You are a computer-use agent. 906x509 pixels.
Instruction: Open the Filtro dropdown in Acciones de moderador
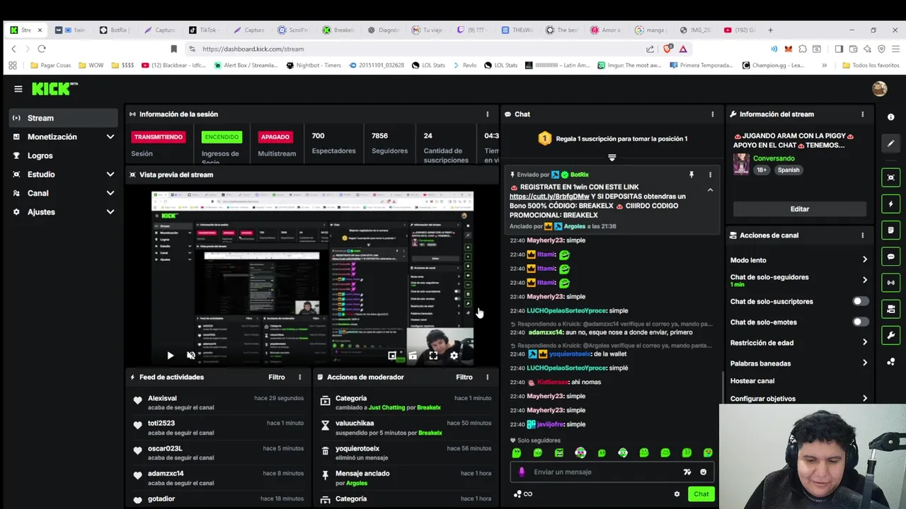coord(464,378)
